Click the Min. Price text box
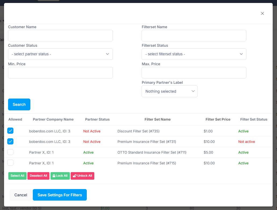 coord(60,73)
